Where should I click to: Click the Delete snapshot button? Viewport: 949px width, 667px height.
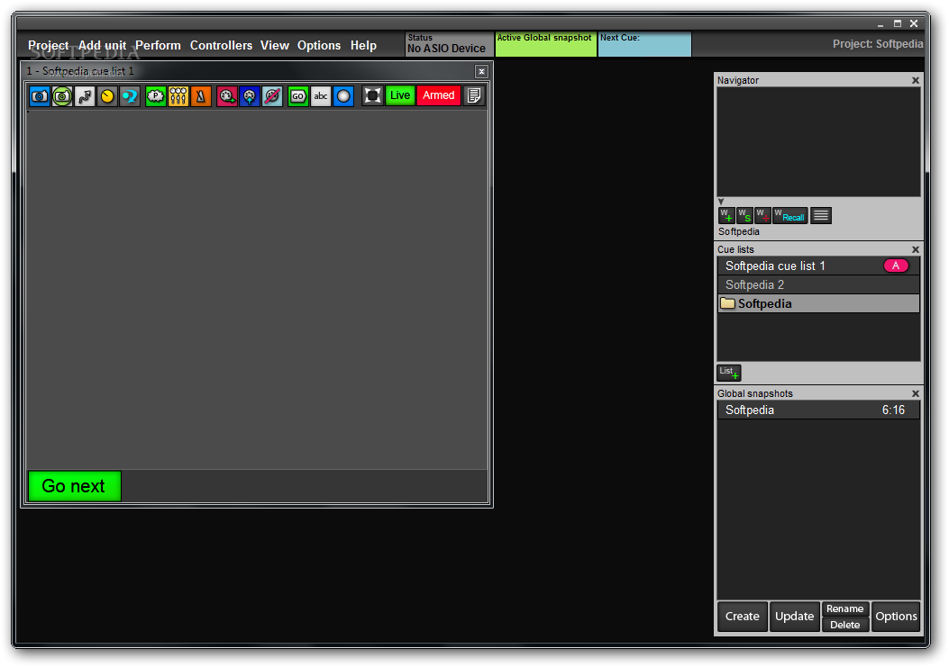point(844,625)
